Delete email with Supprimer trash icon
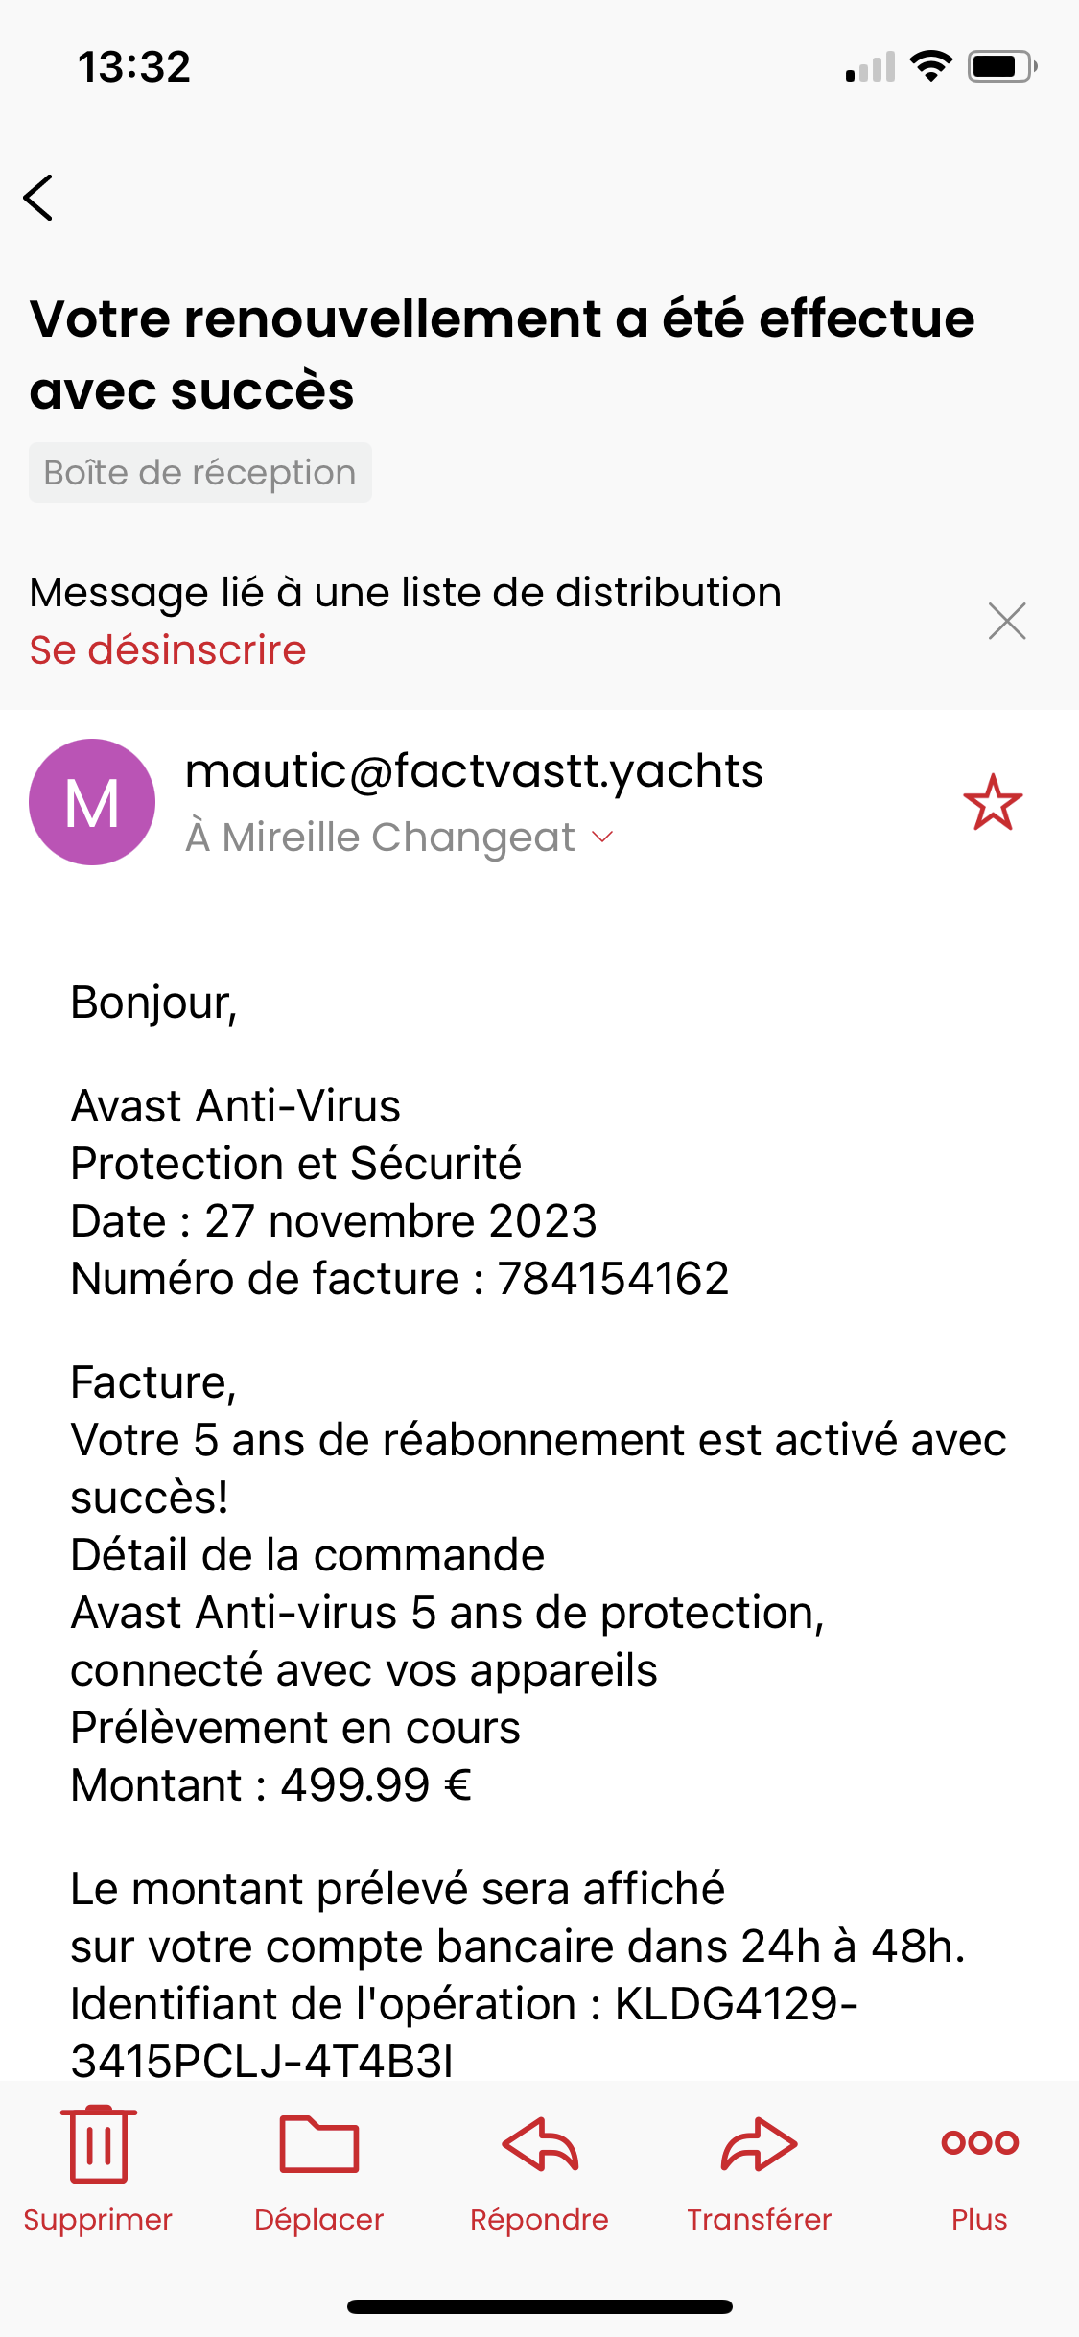The width and height of the screenshot is (1079, 2337). [98, 2143]
